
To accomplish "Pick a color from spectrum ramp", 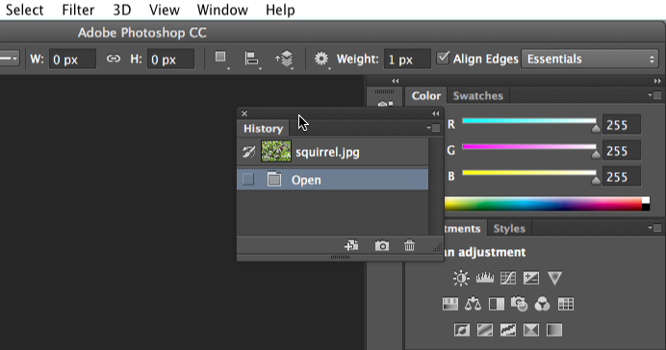I will click(x=543, y=204).
